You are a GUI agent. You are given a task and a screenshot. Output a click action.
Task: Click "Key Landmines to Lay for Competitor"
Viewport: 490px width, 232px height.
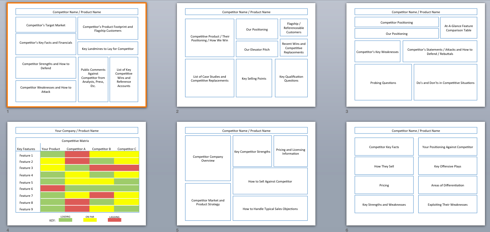click(x=108, y=49)
